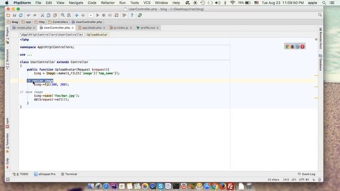The width and height of the screenshot is (340, 191).
Task: Open Replace with the toolbar icon
Action: 69,15
